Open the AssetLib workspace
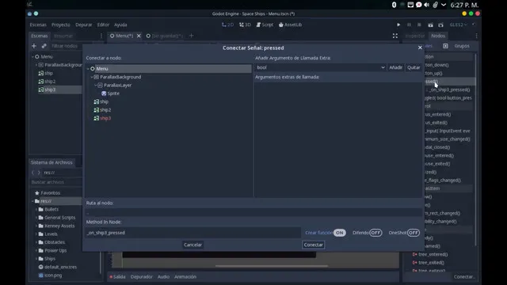 [290, 25]
